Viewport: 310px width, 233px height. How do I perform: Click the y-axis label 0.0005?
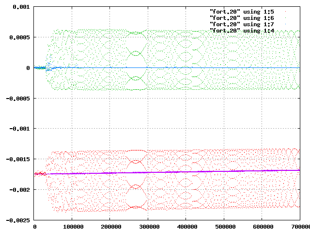coord(19,37)
